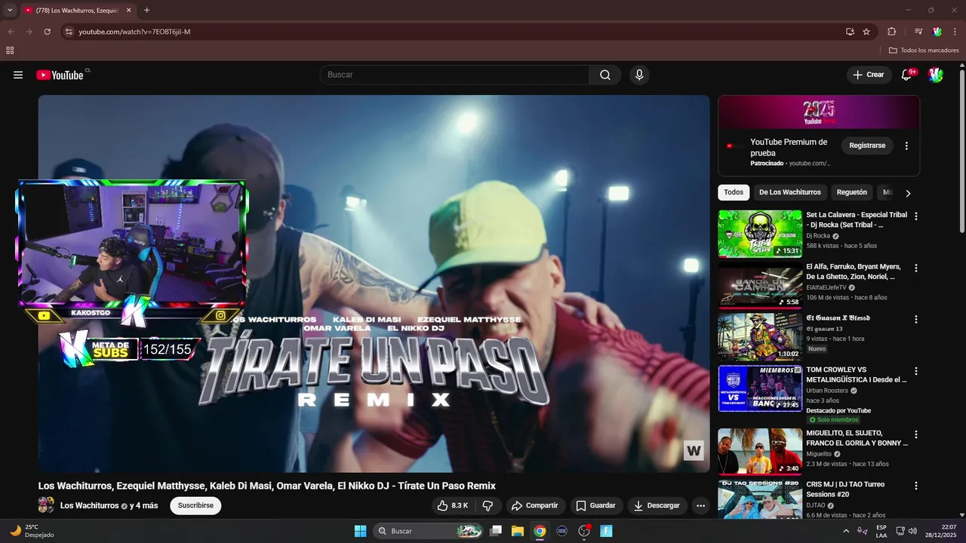The image size is (966, 543).
Task: Open the Los Wachiturros channel link
Action: [x=89, y=505]
